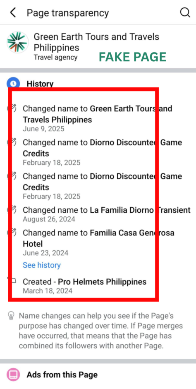The image size is (196, 389).
Task: Tap the History section heading
Action: pyautogui.click(x=40, y=84)
